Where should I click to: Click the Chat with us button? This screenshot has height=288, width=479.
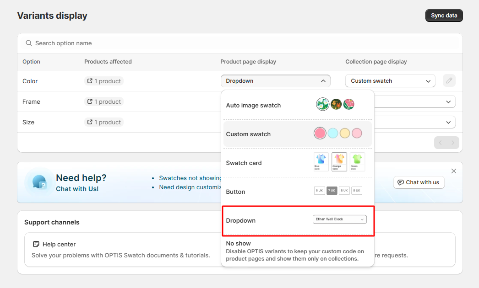click(x=419, y=182)
